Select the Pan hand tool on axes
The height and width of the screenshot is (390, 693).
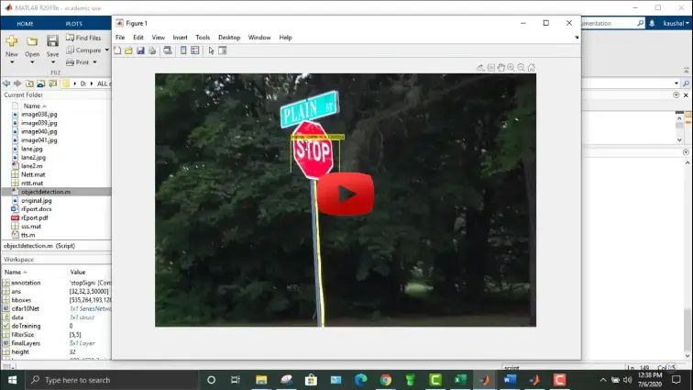500,68
